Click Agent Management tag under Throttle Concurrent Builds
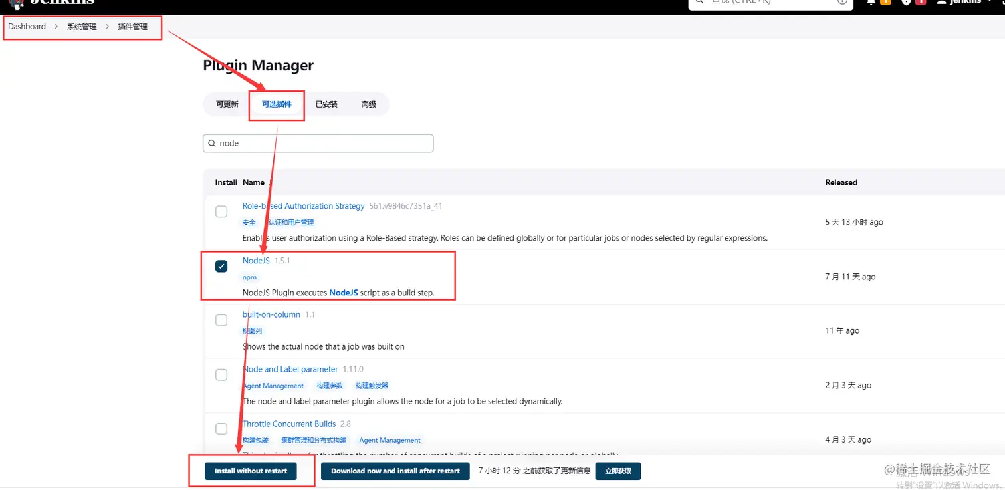 pos(390,440)
